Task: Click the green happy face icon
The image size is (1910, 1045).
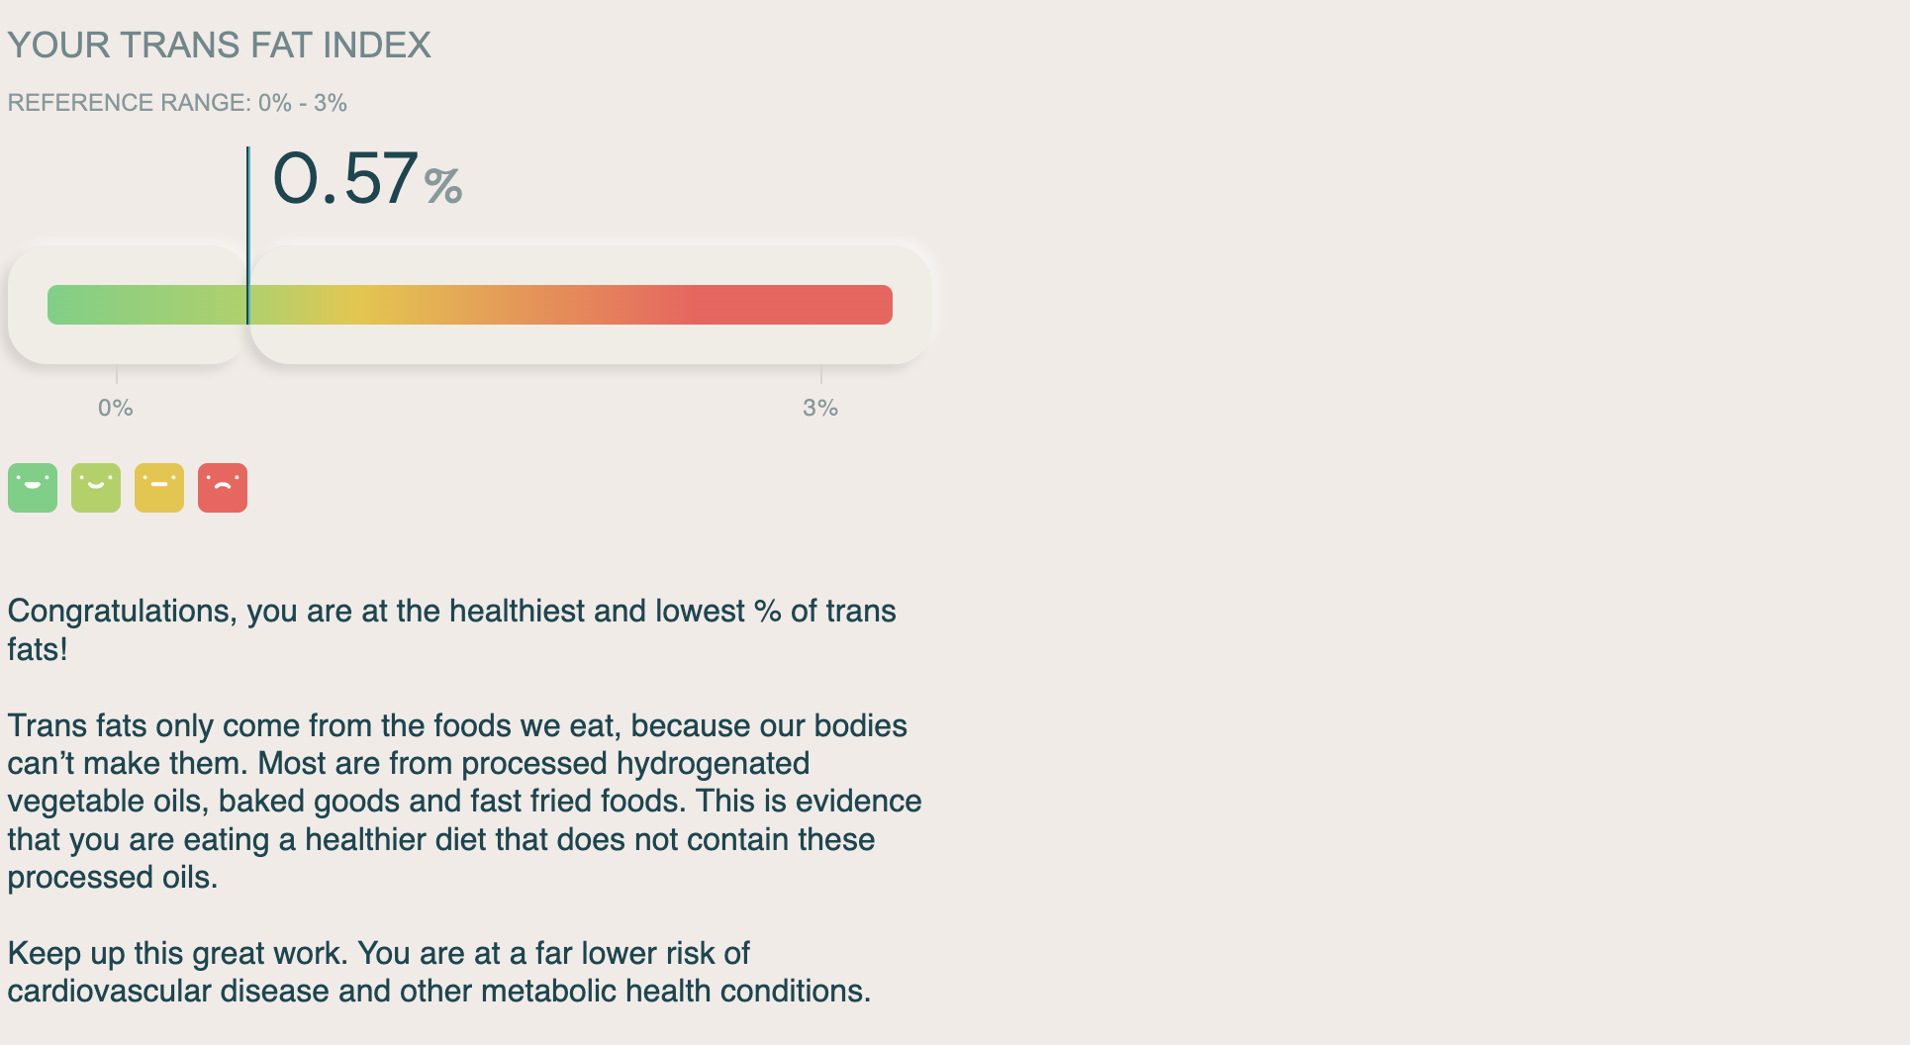Action: click(33, 488)
